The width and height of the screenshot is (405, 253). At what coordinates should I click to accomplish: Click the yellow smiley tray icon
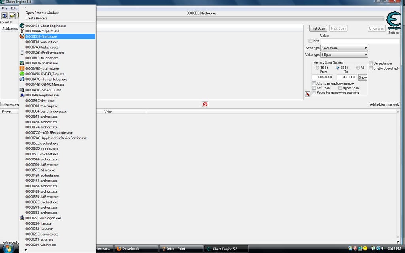tap(365, 249)
